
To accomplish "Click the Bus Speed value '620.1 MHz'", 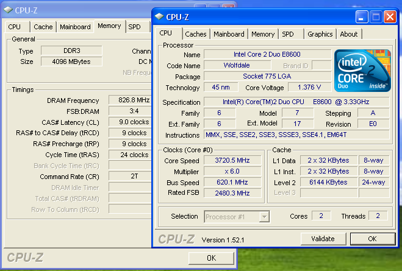I will (x=232, y=182).
